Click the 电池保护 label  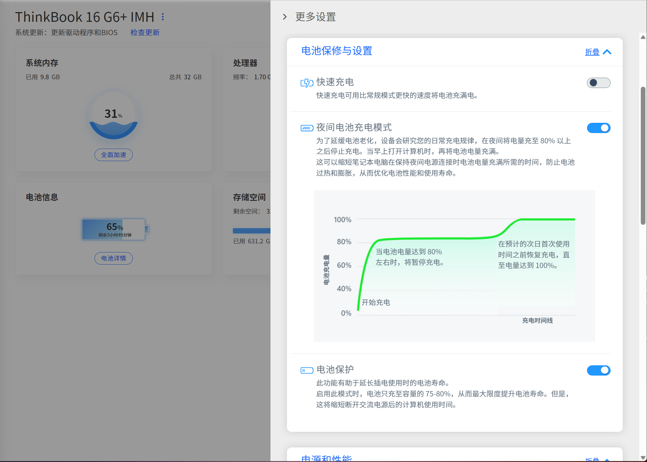[x=335, y=370]
